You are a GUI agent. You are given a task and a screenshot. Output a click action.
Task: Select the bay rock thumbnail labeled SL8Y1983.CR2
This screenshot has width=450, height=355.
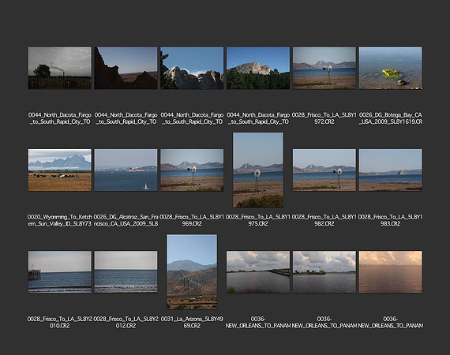(390, 170)
